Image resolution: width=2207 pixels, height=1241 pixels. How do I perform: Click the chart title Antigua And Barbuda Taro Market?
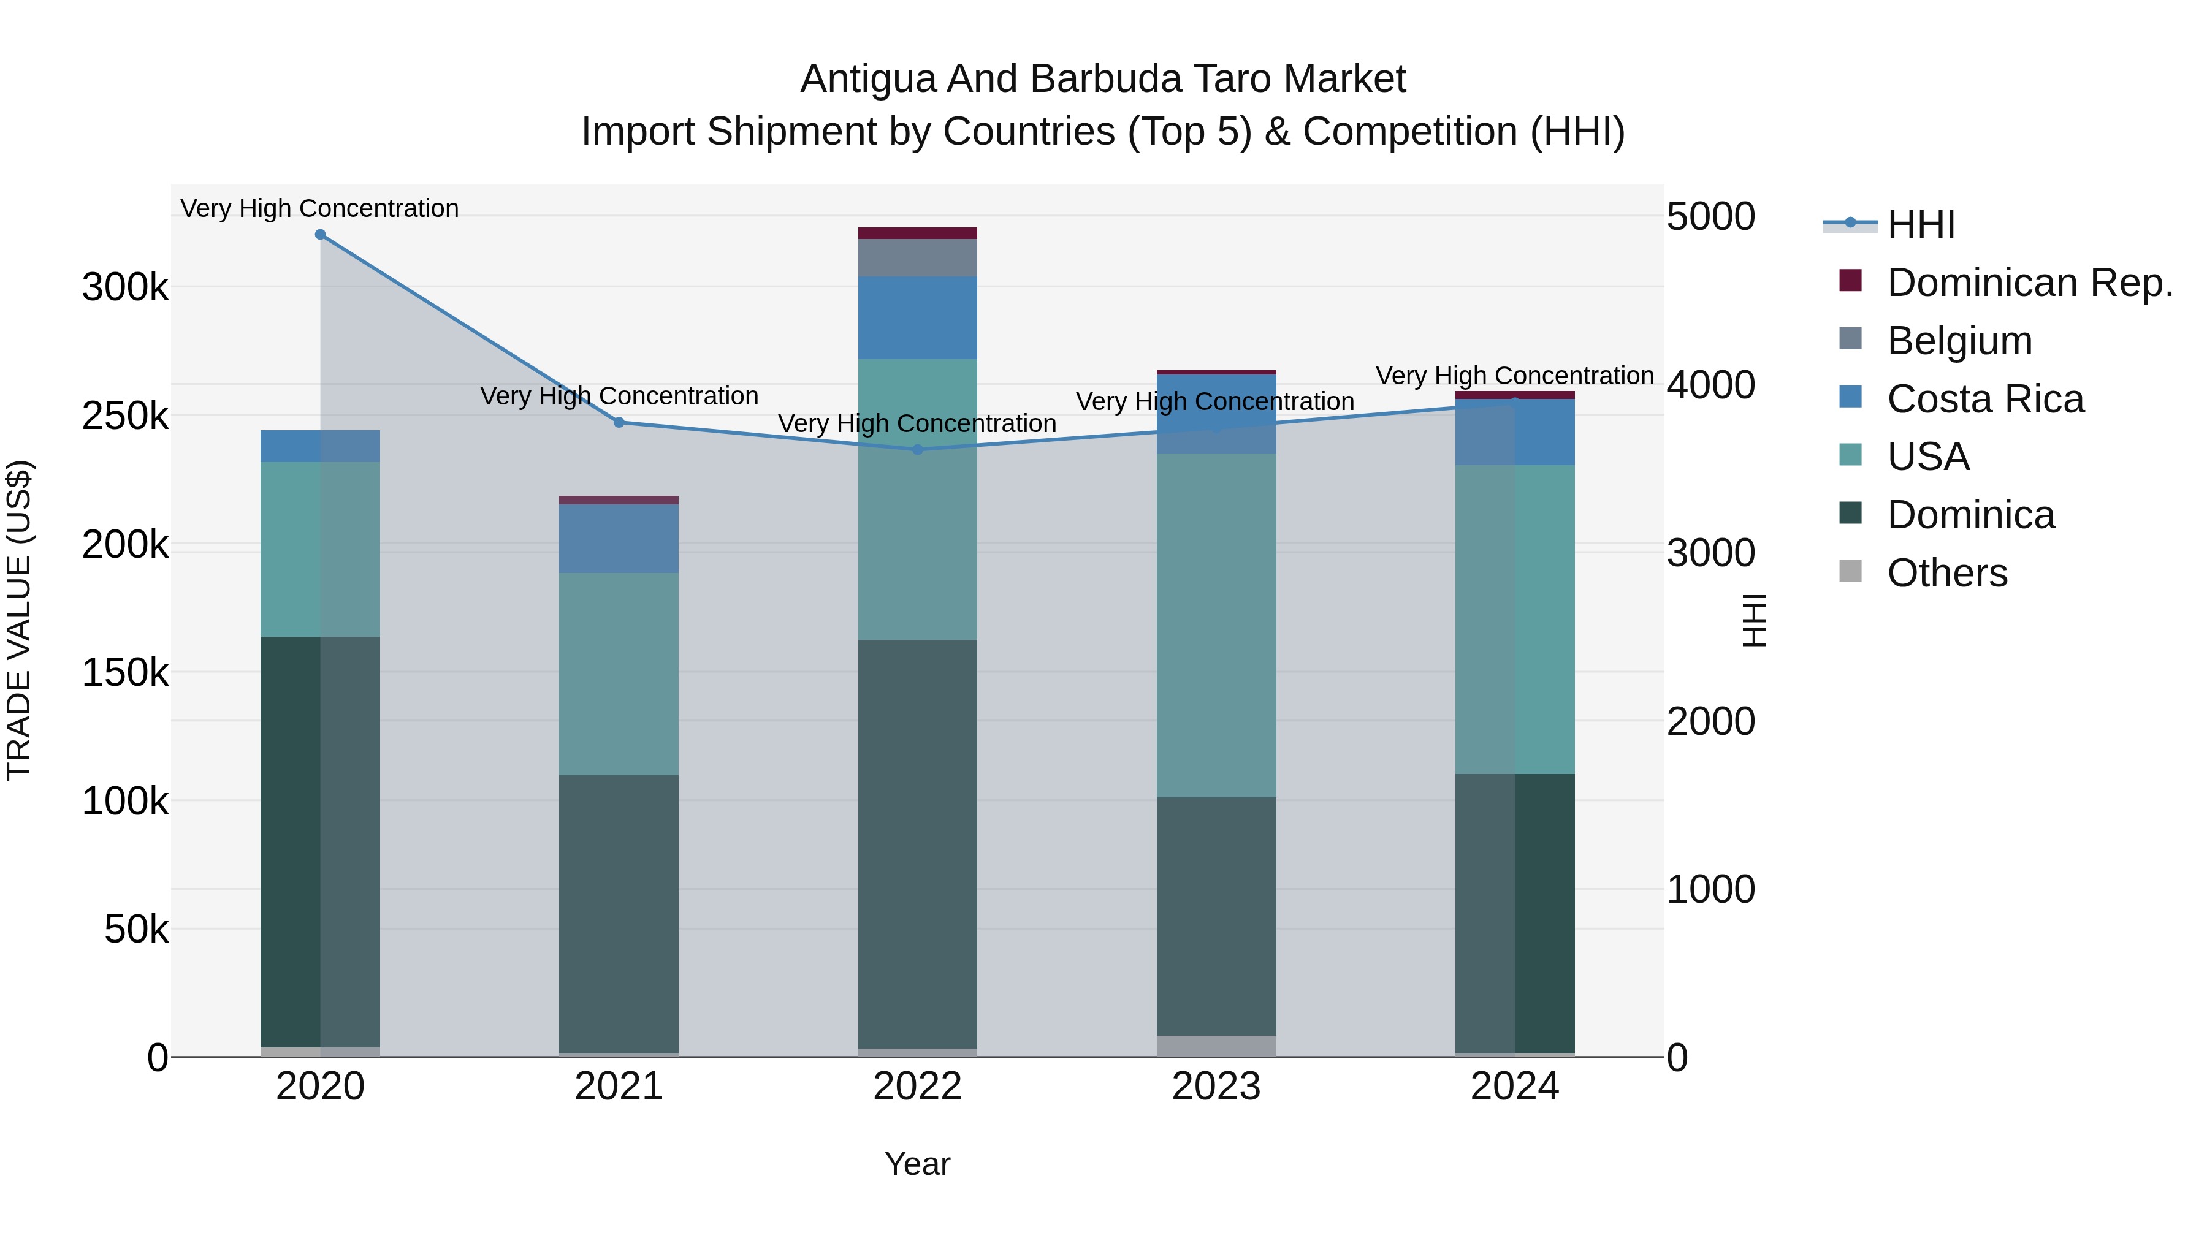click(1103, 79)
